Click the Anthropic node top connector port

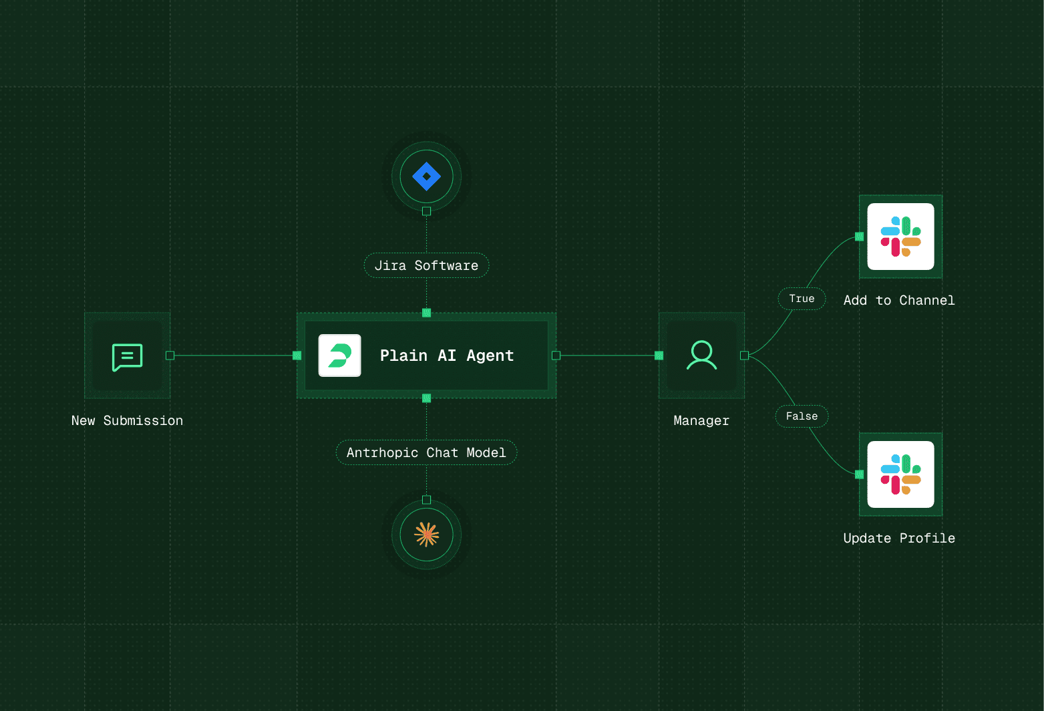(x=426, y=500)
